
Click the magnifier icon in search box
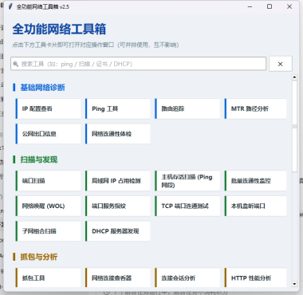pyautogui.click(x=16, y=64)
